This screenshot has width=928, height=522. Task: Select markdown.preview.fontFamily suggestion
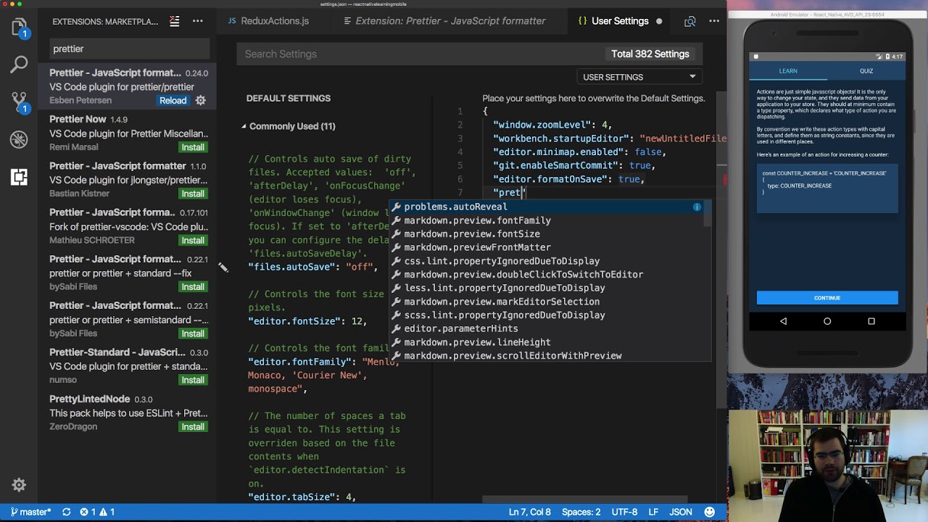550,220
